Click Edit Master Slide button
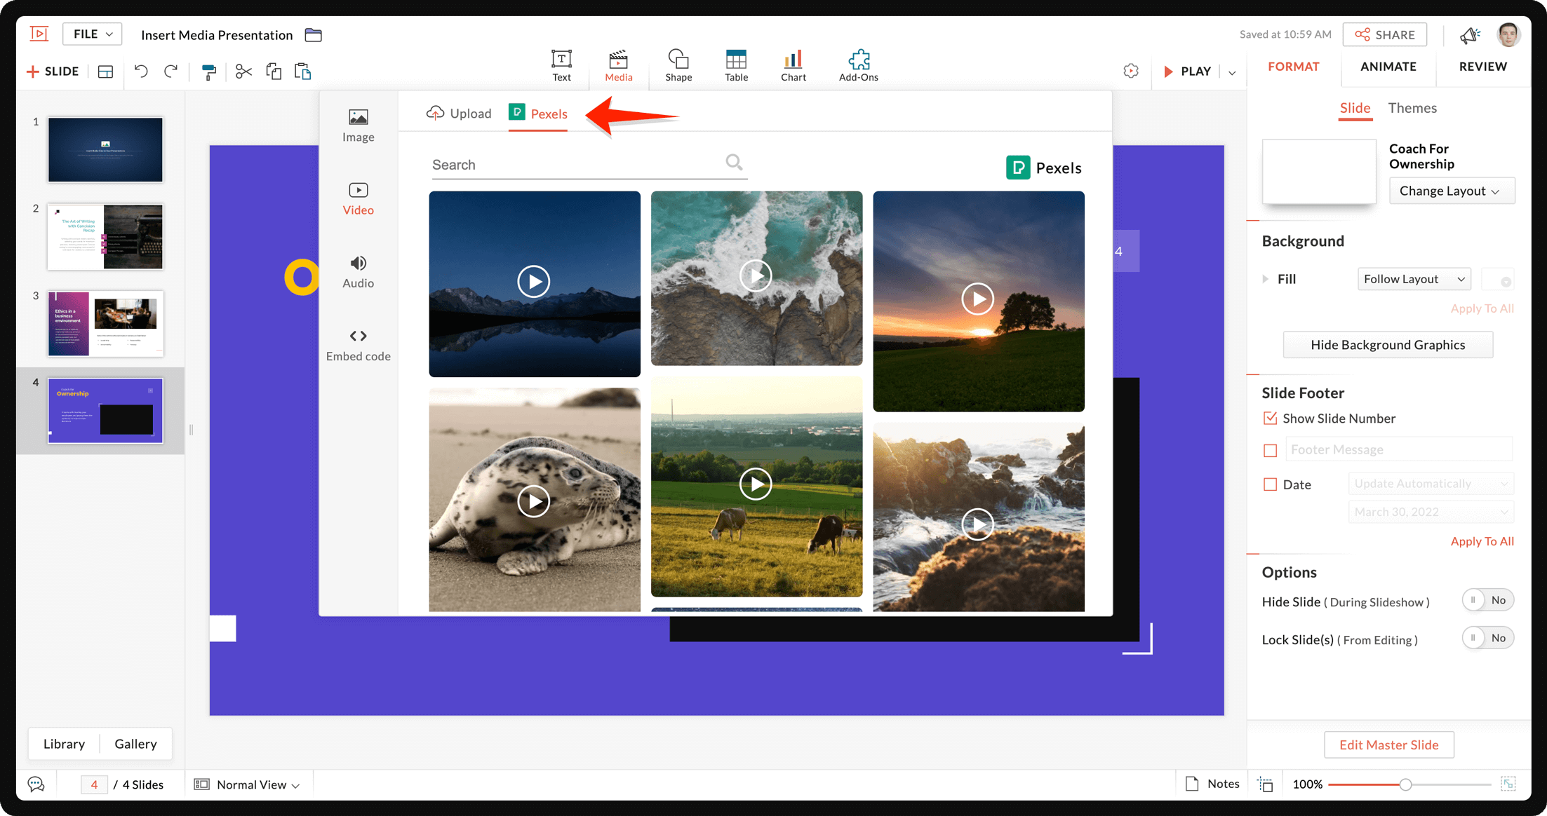 [x=1388, y=744]
